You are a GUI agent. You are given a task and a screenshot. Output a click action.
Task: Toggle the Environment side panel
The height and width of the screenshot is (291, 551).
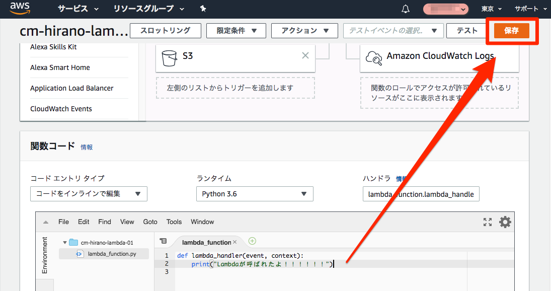pos(45,255)
